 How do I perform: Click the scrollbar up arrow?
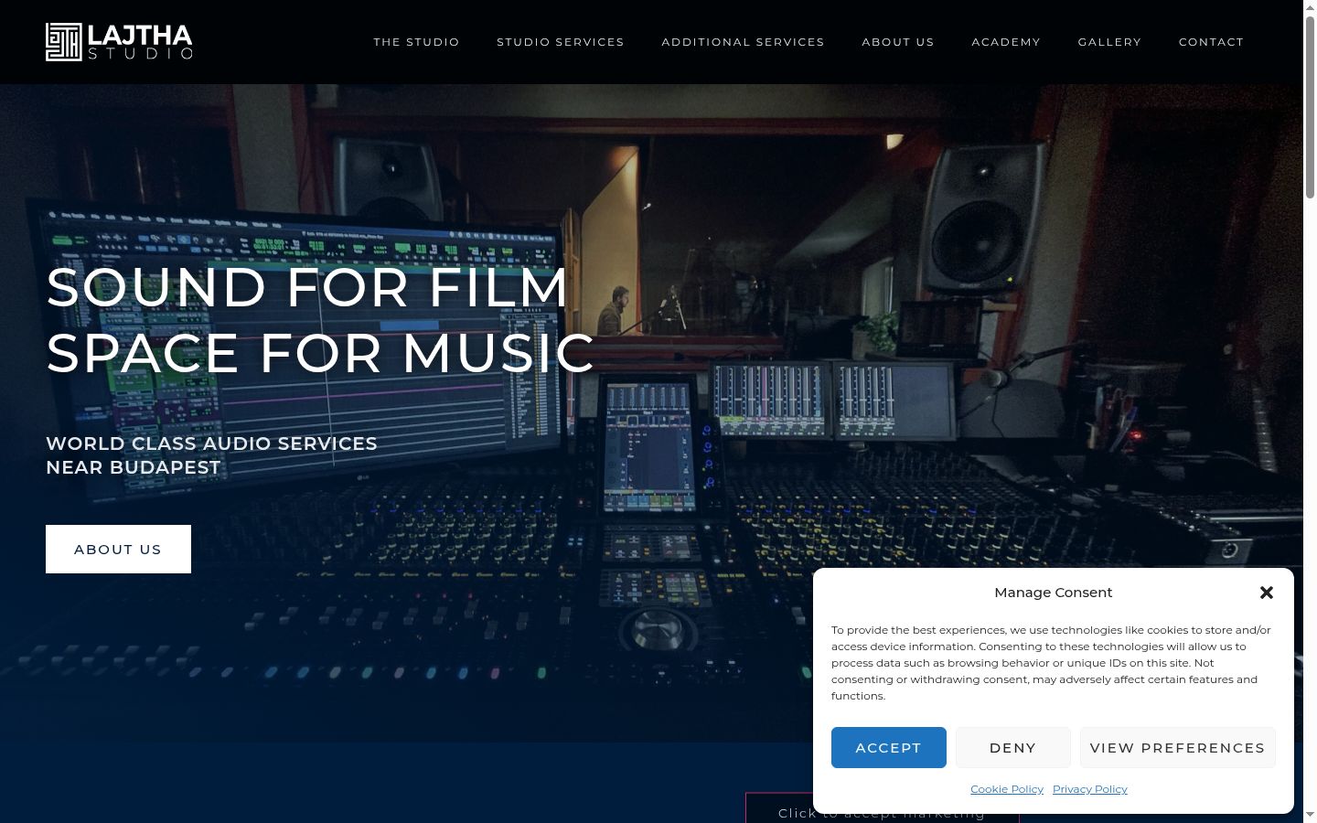click(x=1310, y=6)
